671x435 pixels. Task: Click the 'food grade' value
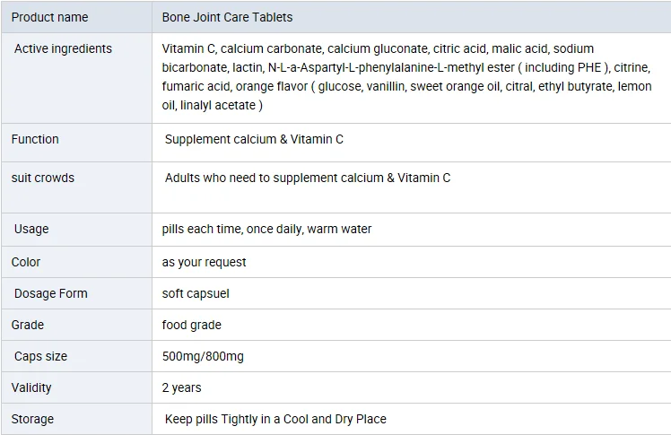point(192,325)
